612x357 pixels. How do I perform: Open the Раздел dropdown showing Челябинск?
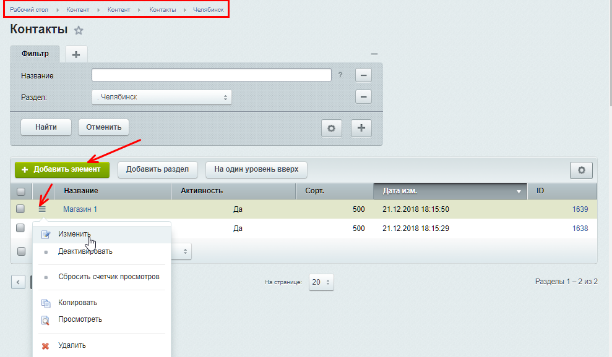pos(162,97)
